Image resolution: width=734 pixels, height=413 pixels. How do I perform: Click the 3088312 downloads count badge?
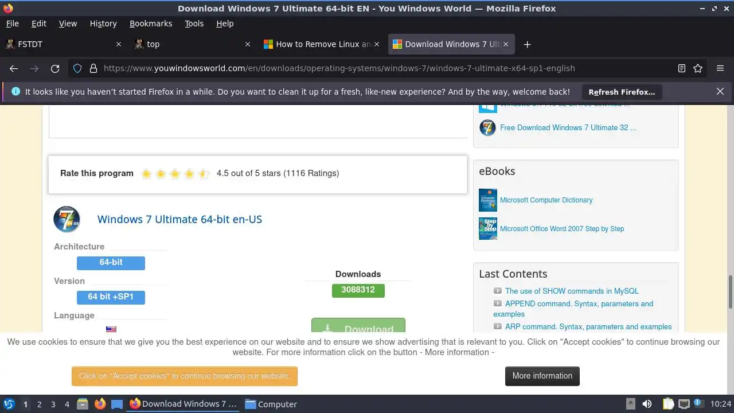(x=358, y=290)
